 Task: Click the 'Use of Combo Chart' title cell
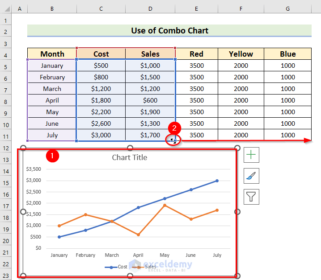[x=169, y=31]
